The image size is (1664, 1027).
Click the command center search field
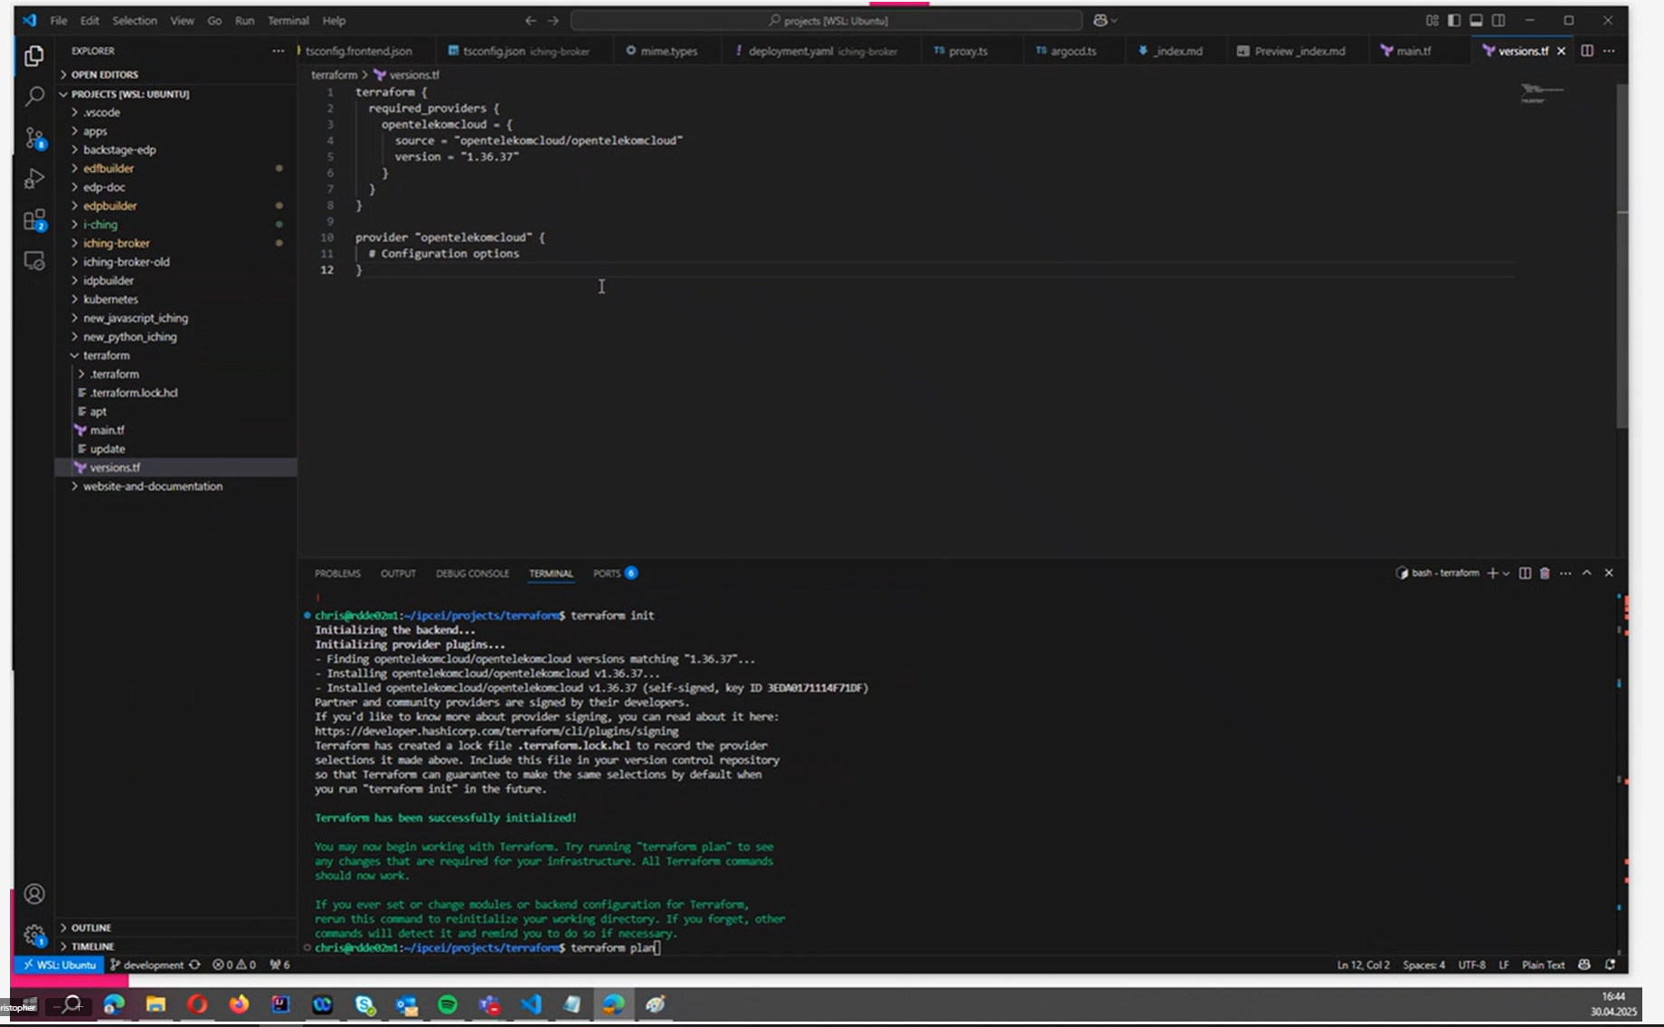[827, 20]
